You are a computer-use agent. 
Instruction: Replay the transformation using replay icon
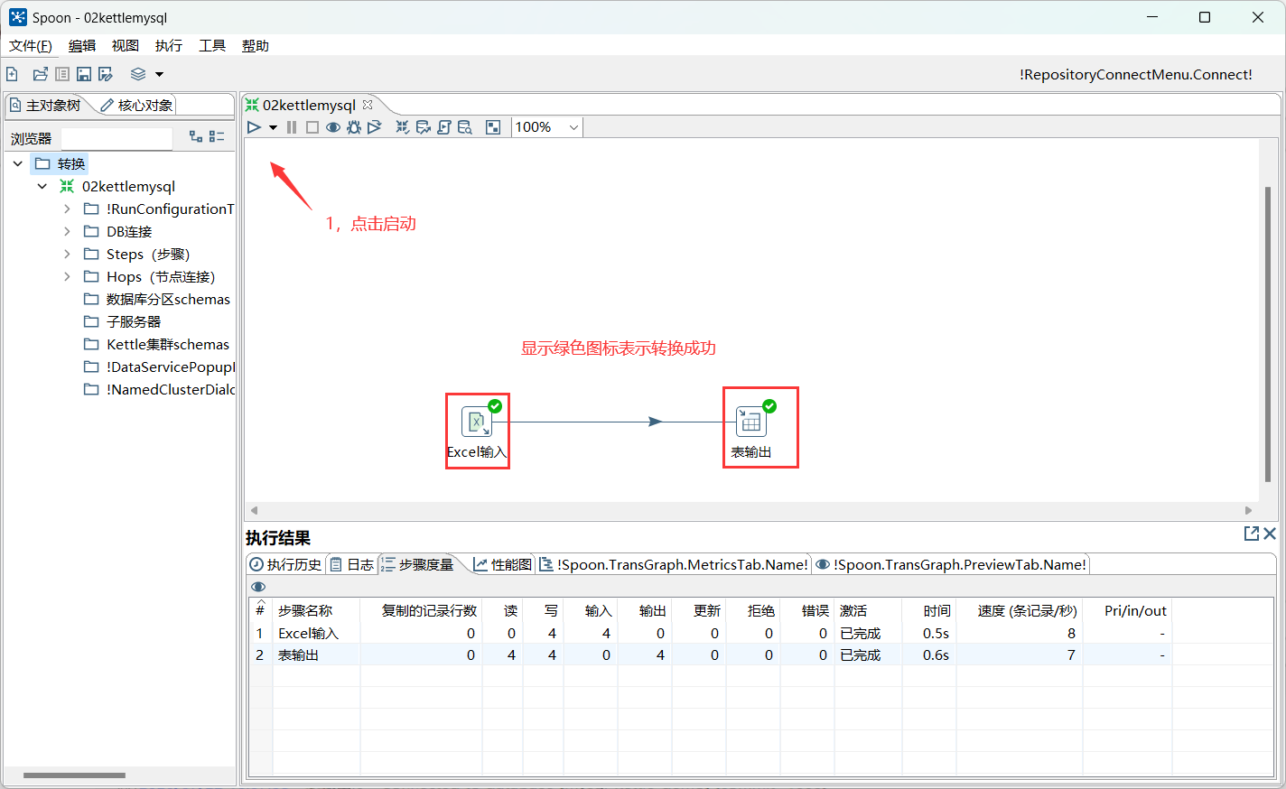coord(374,126)
